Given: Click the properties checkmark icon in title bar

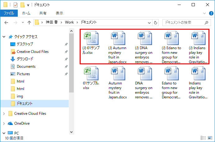Looking at the screenshot, I should pyautogui.click(x=16, y=5).
